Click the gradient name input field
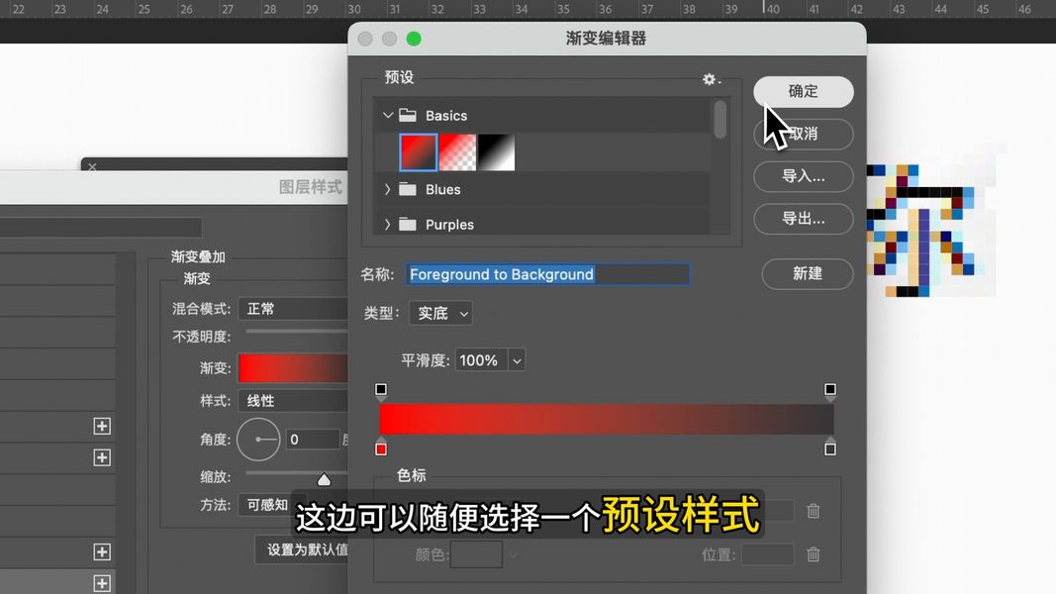 pos(547,274)
